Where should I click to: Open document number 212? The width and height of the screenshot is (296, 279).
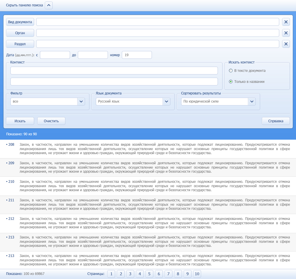point(11,219)
